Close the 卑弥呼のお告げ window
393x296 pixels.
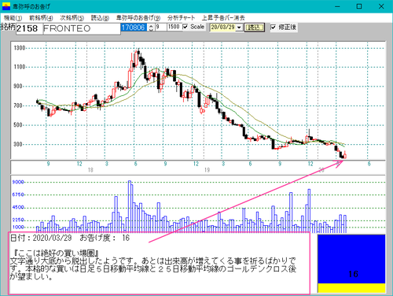381,6
